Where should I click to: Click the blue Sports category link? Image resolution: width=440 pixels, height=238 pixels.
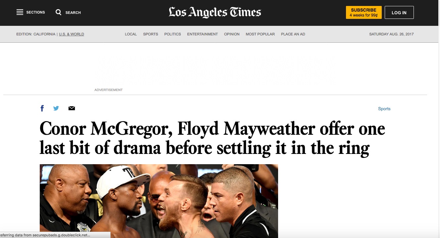[384, 109]
